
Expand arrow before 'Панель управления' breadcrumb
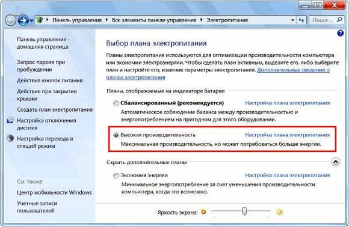pos(47,20)
